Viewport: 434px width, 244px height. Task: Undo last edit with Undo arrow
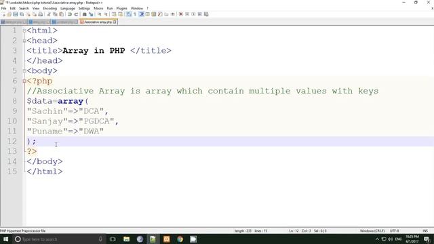[x=70, y=14]
